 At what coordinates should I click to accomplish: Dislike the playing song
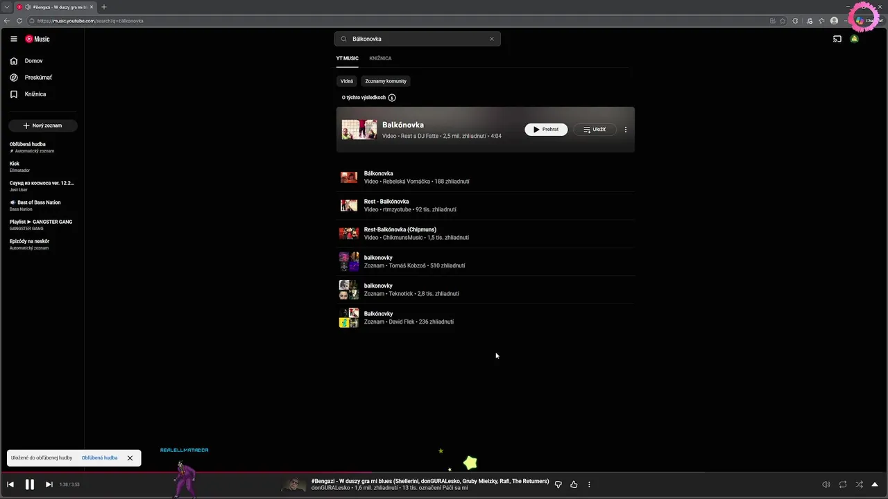(558, 484)
